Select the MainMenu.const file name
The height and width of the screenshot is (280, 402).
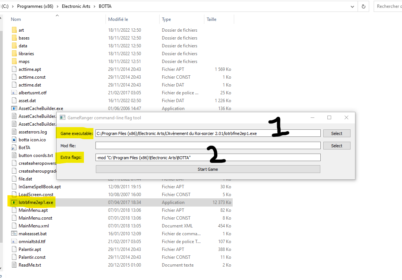point(35,218)
